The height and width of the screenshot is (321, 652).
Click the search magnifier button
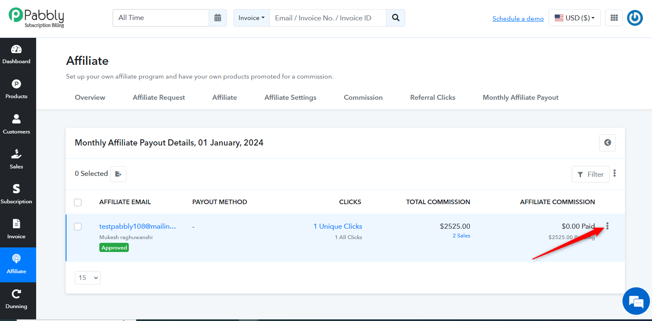(396, 18)
